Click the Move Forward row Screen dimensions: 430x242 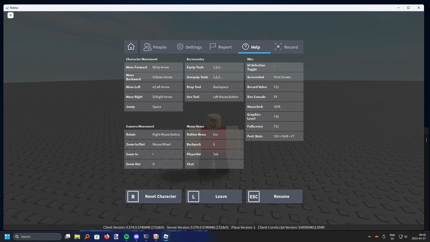[x=153, y=67]
